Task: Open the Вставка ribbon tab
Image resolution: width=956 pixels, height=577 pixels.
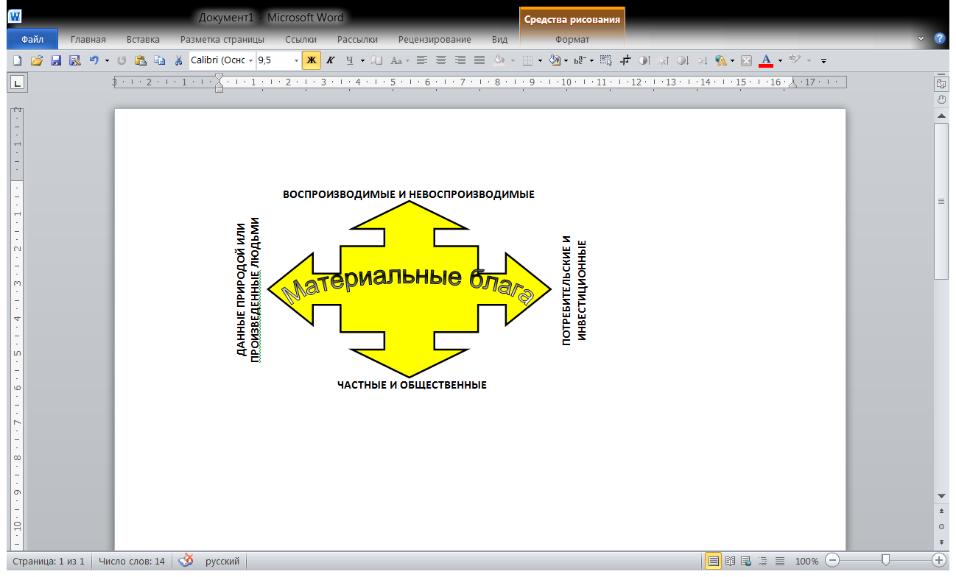Action: point(143,40)
